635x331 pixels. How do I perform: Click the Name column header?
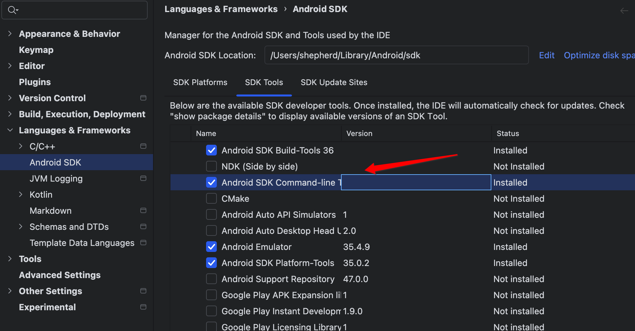[266, 133]
